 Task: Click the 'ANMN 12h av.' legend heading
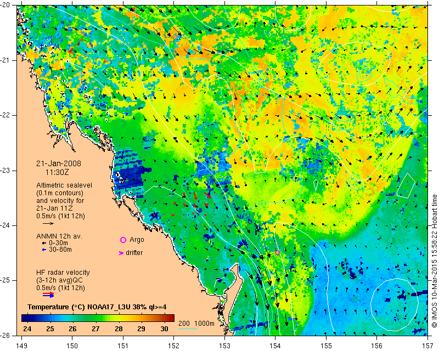click(59, 236)
